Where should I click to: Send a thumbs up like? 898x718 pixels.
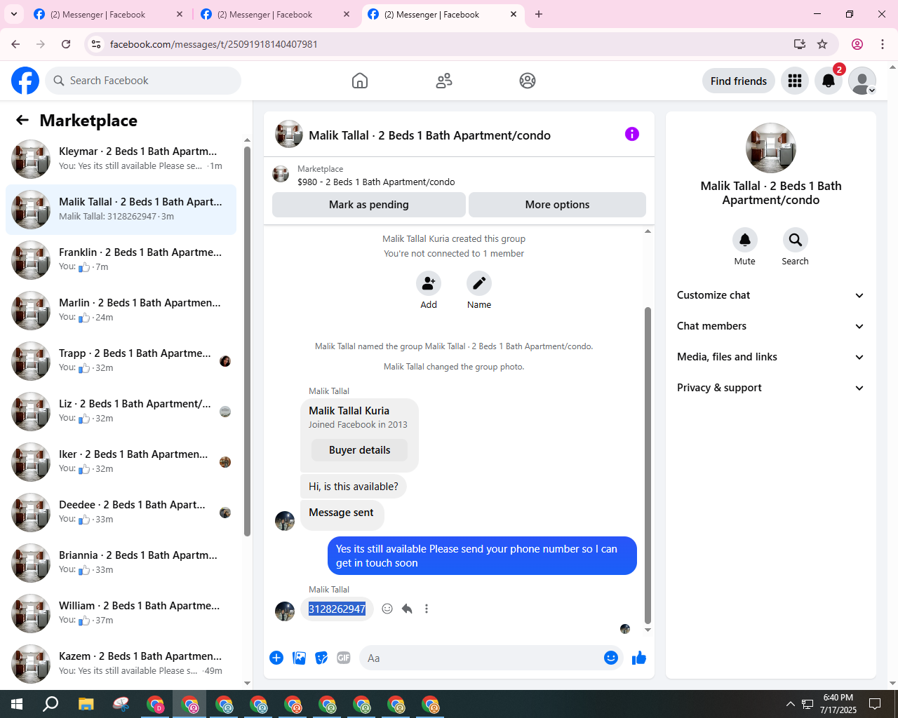coord(639,658)
